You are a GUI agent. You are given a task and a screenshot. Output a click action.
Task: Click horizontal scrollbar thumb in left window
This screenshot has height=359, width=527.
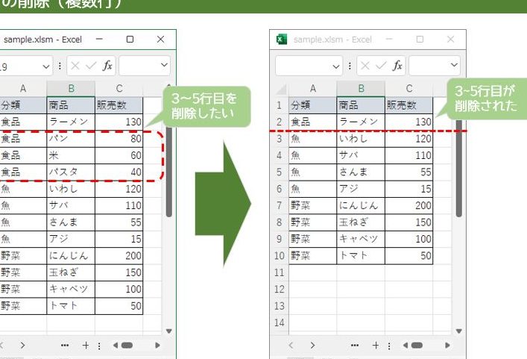pyautogui.click(x=127, y=346)
